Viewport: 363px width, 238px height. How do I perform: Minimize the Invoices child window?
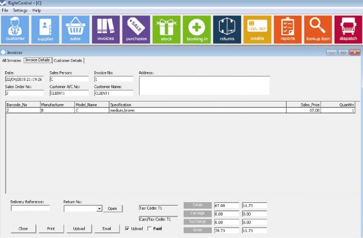332,52
